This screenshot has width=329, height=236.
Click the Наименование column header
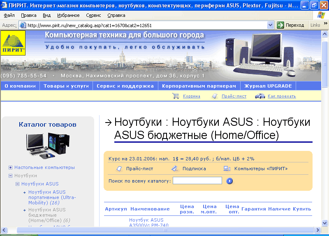tap(150, 209)
